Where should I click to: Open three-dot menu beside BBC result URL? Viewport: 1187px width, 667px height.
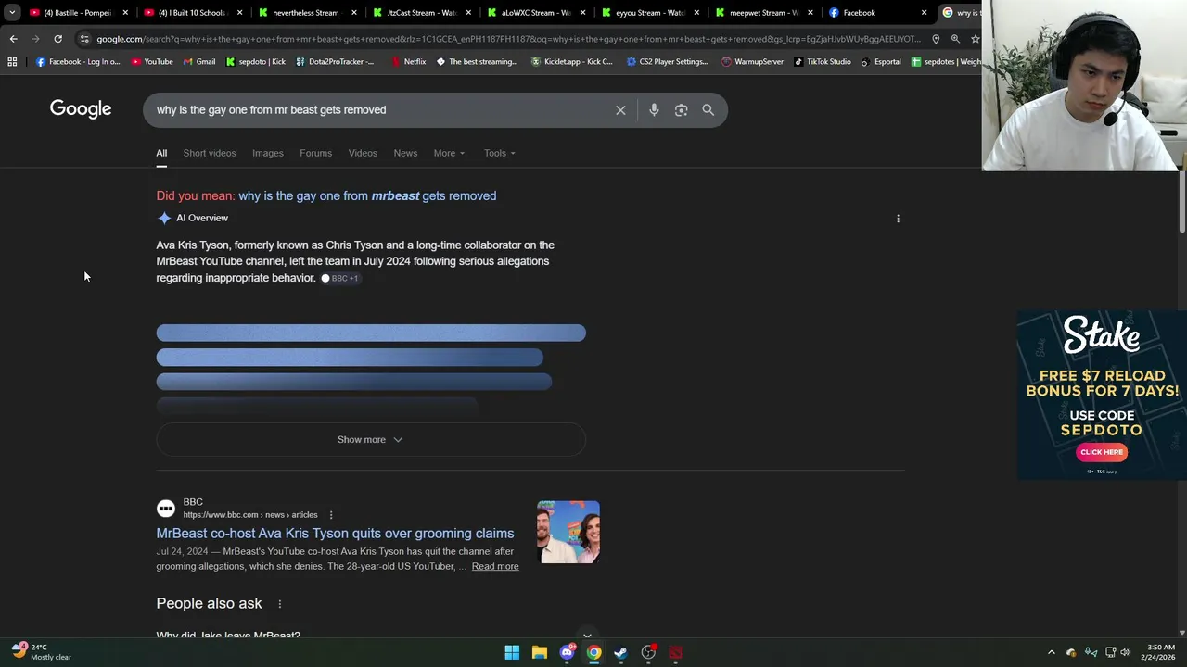331,515
